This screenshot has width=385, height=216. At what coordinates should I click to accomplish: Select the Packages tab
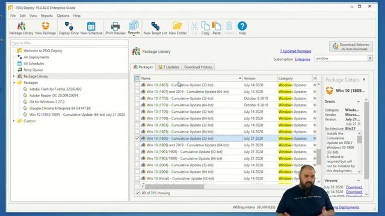[x=143, y=67]
